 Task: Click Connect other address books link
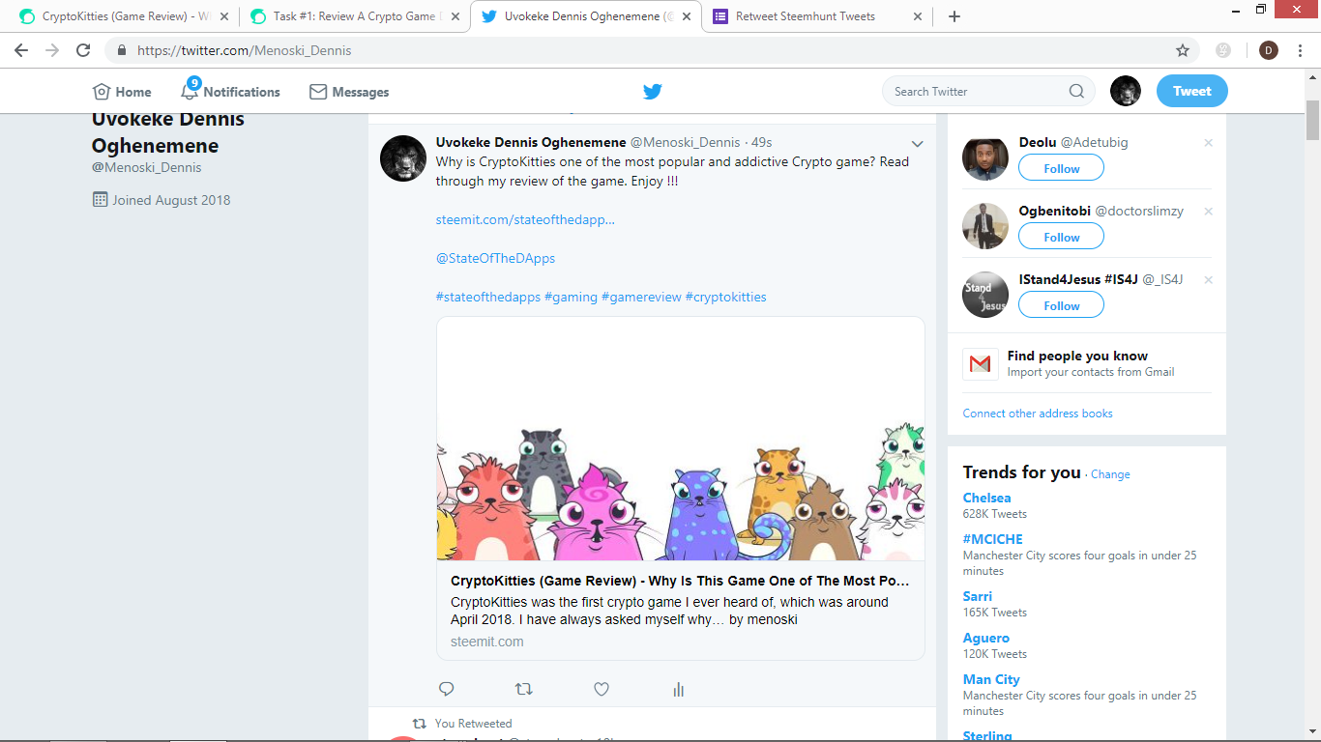(x=1038, y=414)
